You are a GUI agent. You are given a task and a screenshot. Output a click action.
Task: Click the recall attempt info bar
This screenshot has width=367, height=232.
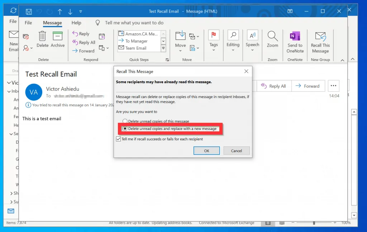click(70, 105)
